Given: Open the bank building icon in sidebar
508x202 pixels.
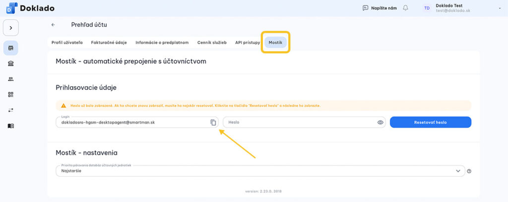Looking at the screenshot, I should [11, 64].
